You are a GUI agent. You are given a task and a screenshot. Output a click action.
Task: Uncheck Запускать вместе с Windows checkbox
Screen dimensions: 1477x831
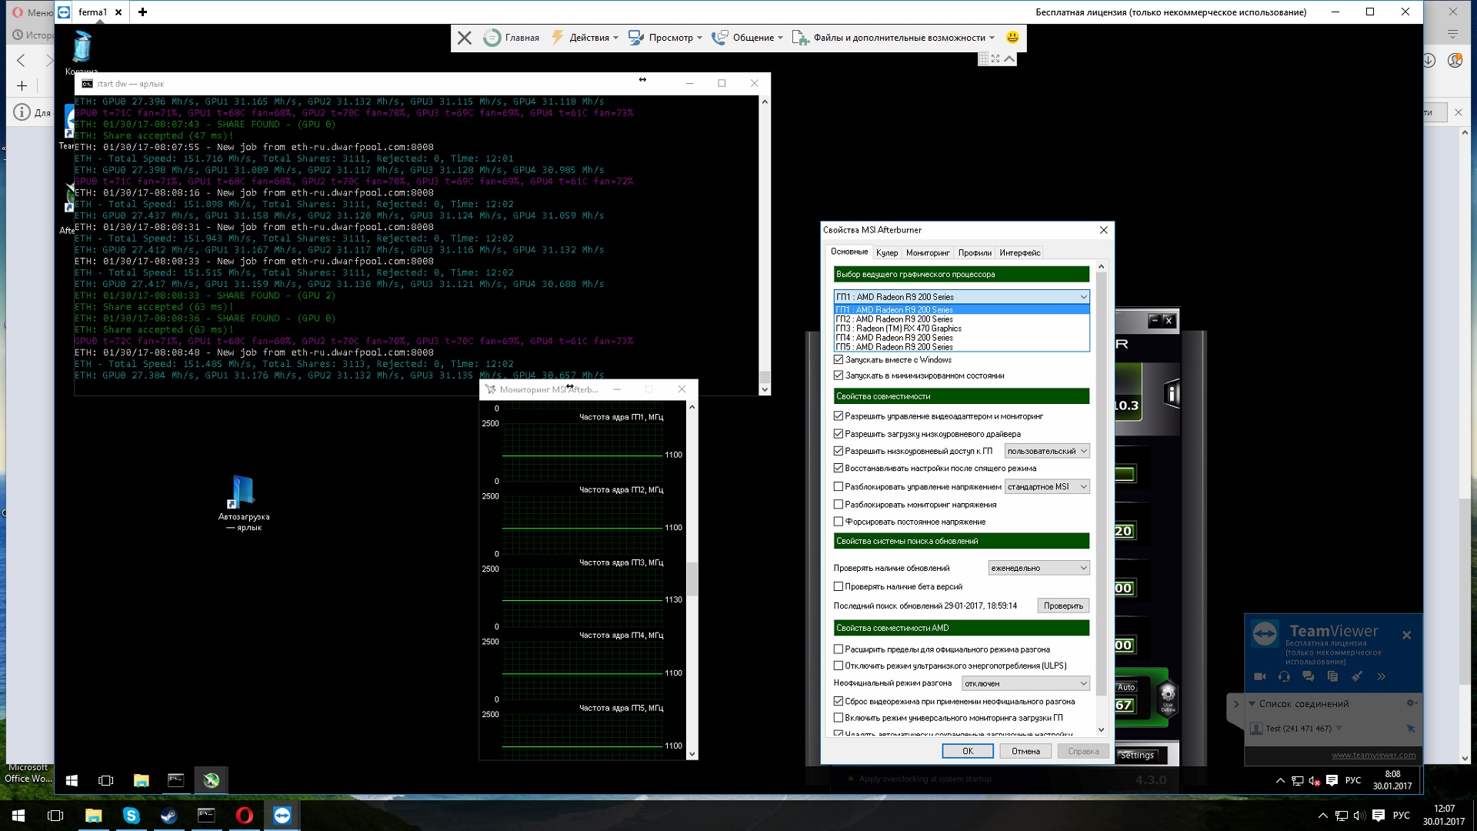point(839,359)
